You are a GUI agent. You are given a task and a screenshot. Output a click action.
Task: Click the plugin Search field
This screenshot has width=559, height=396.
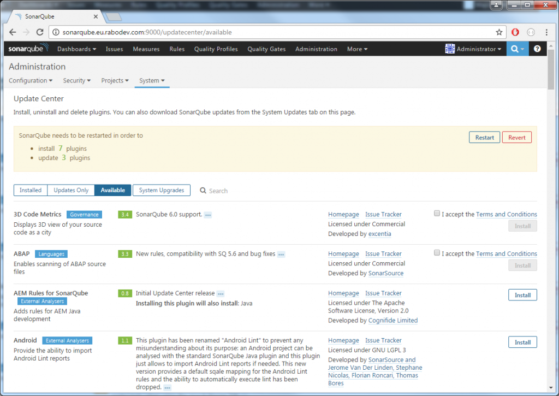coord(218,191)
